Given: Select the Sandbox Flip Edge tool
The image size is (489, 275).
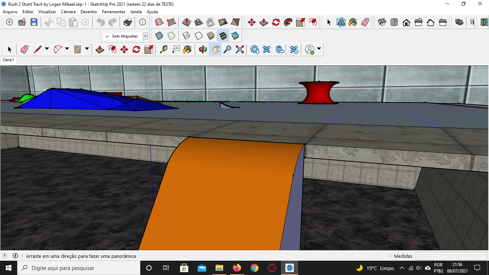Looking at the screenshot, I should click(235, 22).
